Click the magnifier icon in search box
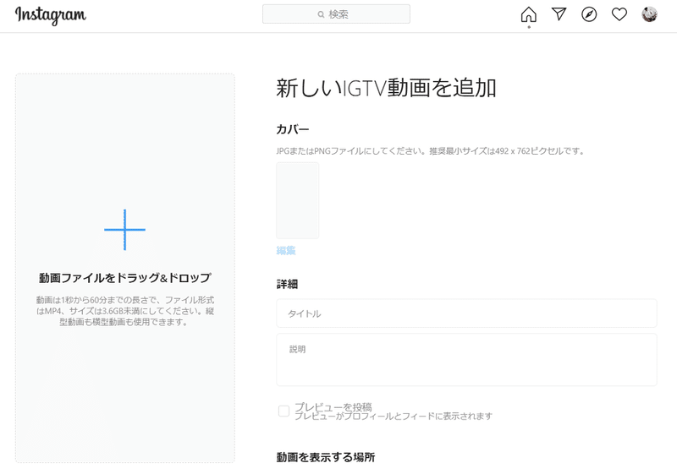Viewport: 677px width, 474px height. pos(321,14)
